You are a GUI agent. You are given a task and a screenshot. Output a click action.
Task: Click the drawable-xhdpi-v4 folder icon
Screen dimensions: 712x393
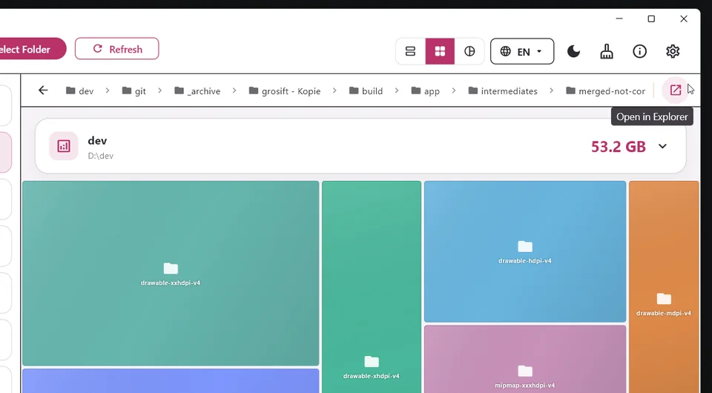(372, 361)
